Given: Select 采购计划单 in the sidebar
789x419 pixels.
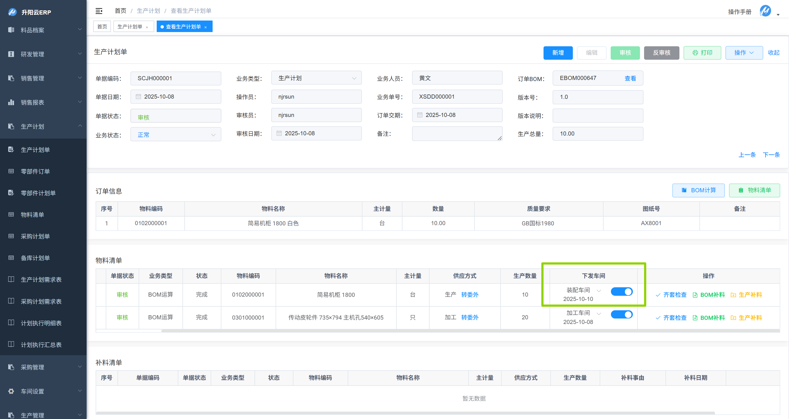Looking at the screenshot, I should coord(35,236).
